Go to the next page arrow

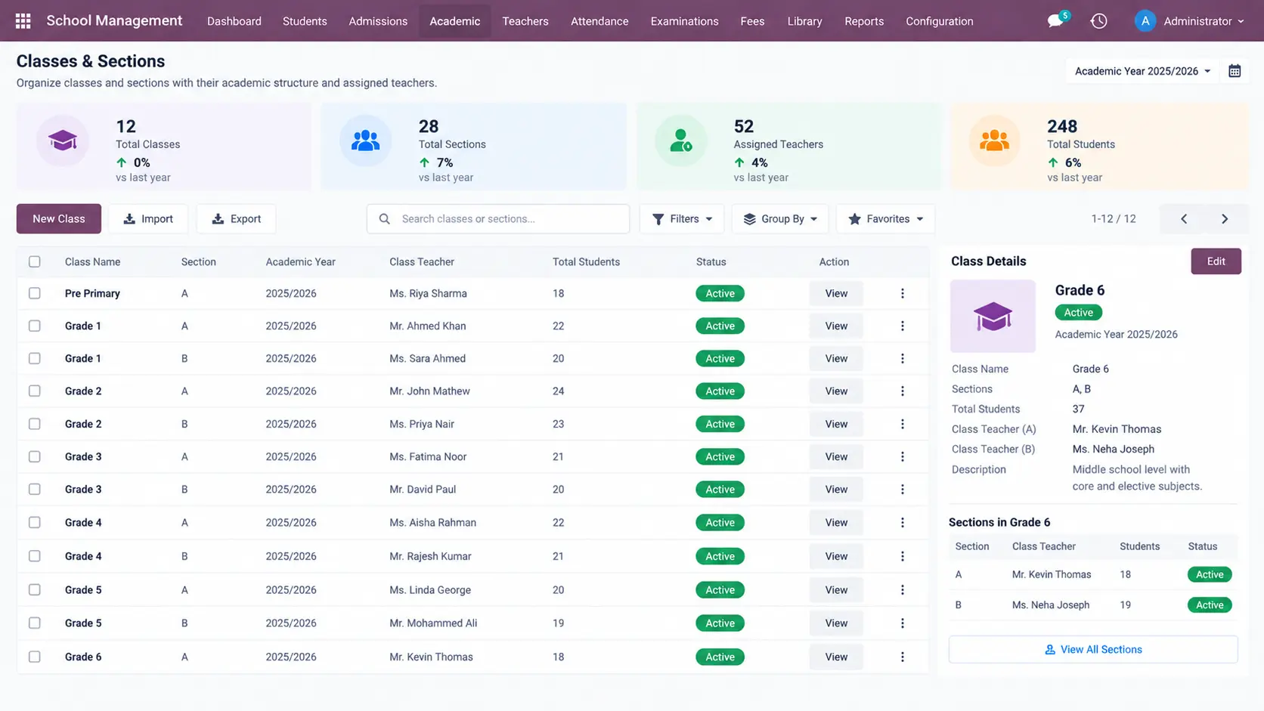tap(1225, 219)
